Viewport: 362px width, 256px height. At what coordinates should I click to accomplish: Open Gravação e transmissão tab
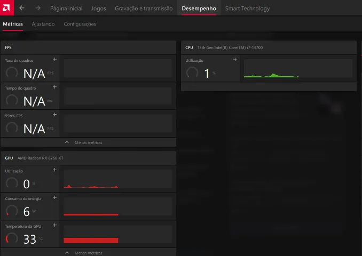(x=144, y=9)
